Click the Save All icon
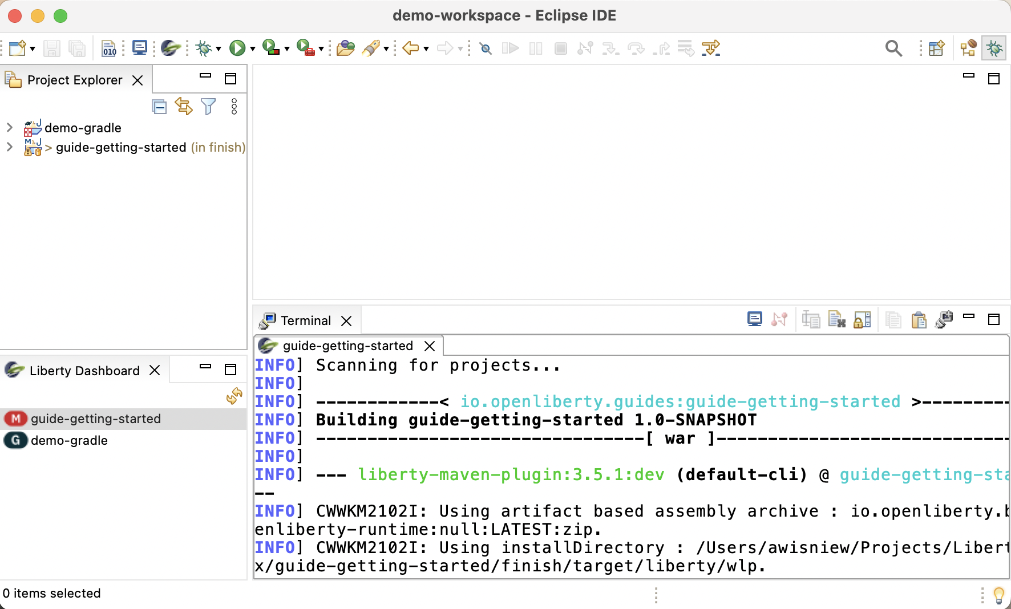1011x609 pixels. [76, 48]
